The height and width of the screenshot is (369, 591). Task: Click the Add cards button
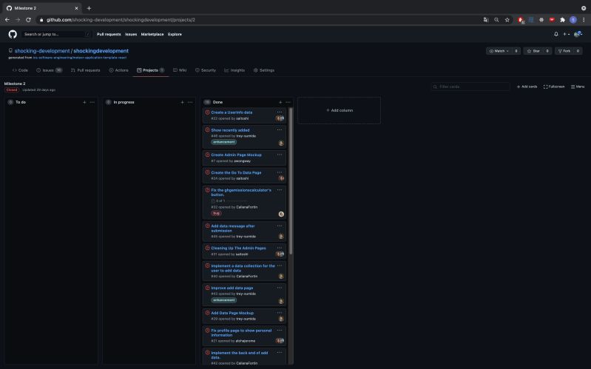click(527, 87)
